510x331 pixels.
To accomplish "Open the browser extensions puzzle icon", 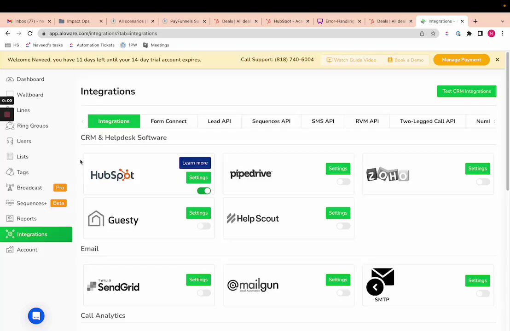I will point(469,34).
